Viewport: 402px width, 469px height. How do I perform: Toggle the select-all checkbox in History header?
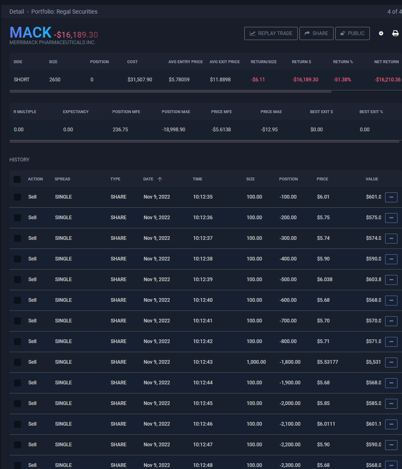17,179
